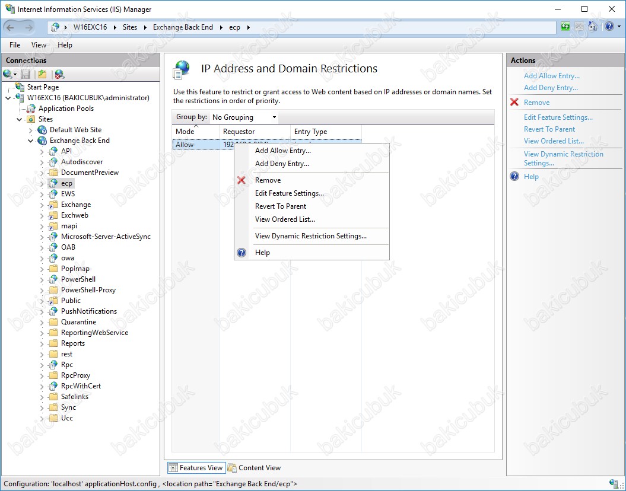Click the Sites breadcrumb in address bar
Viewport: 626px width, 491px height.
pos(130,27)
